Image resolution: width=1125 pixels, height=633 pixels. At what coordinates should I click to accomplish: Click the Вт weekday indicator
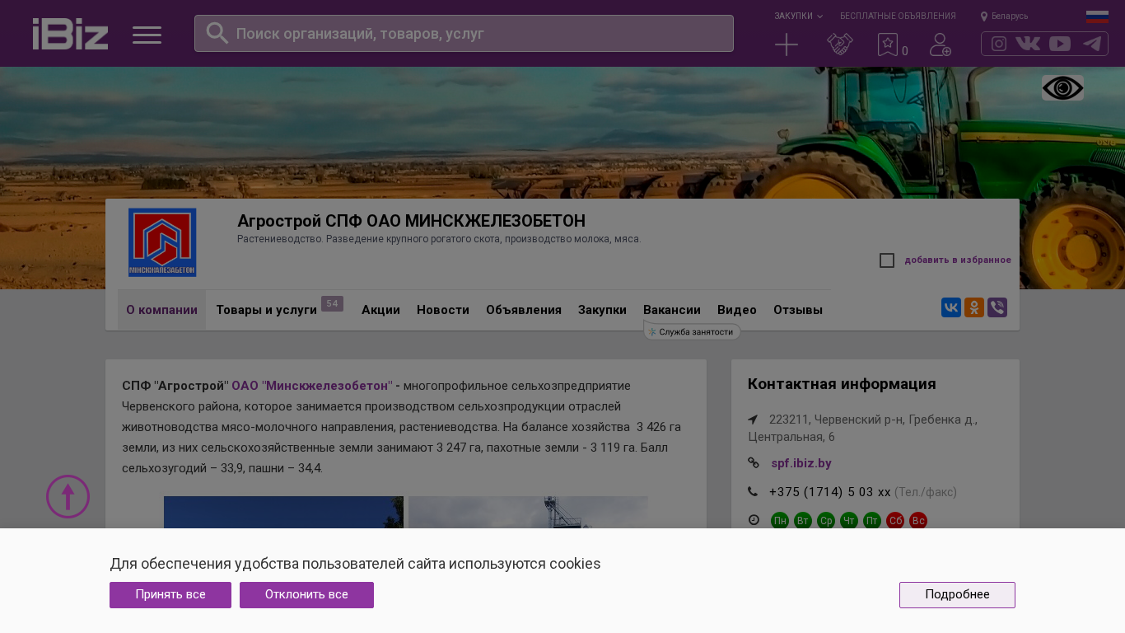click(x=803, y=521)
